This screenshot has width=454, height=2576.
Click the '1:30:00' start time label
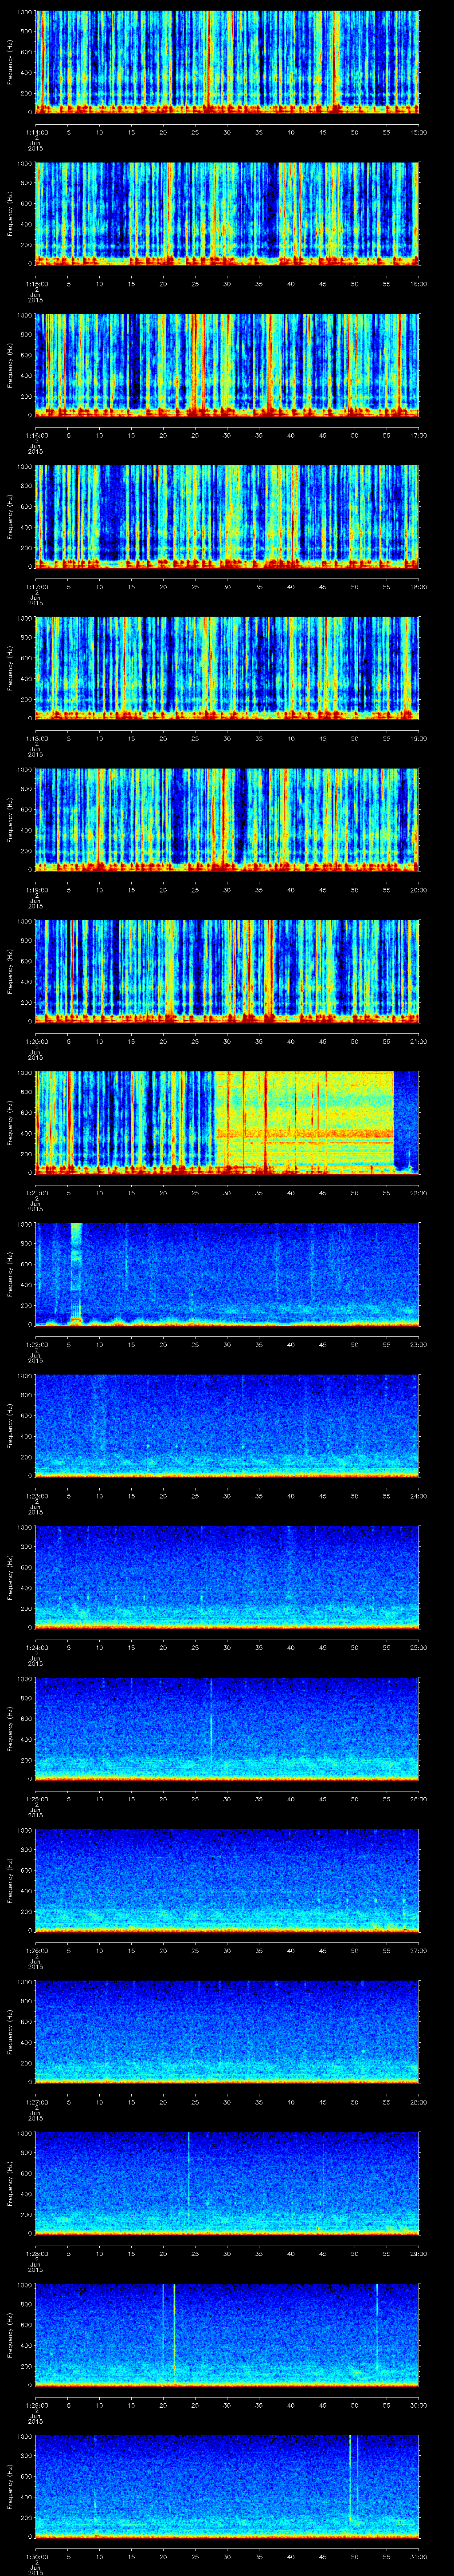point(36,2556)
